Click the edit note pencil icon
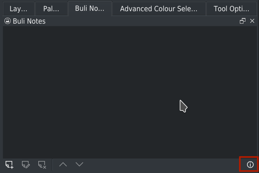259x173 pixels. (x=26, y=165)
